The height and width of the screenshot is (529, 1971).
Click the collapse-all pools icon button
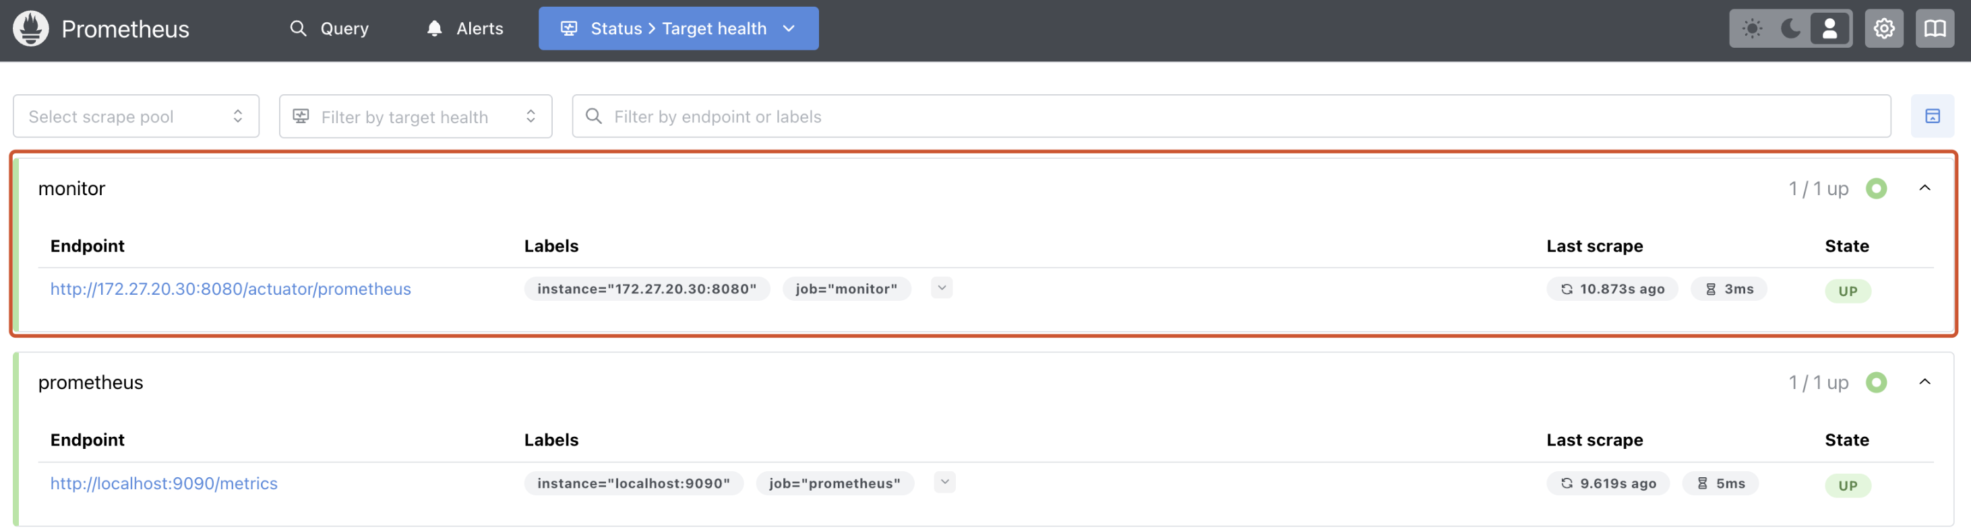pyautogui.click(x=1932, y=116)
